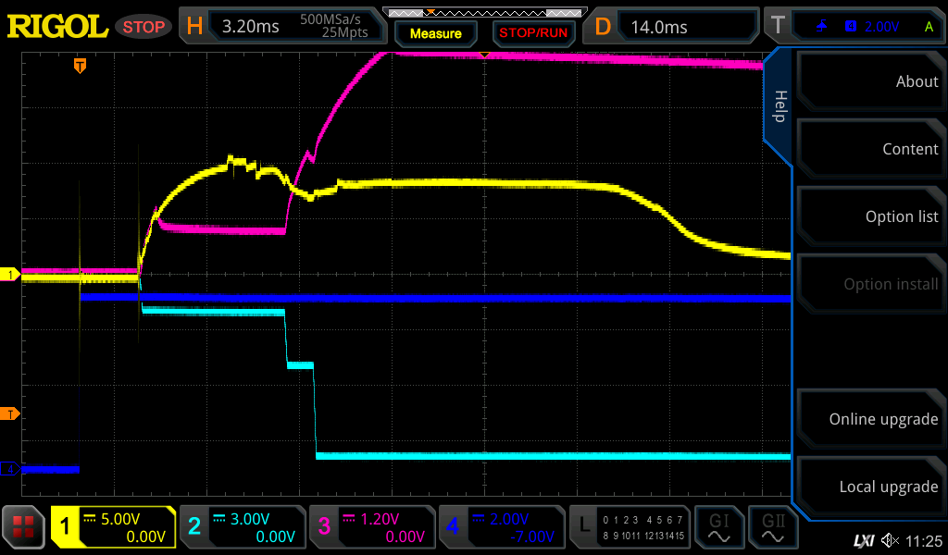Click the LXI network status icon
Image resolution: width=948 pixels, height=555 pixels.
[x=863, y=539]
